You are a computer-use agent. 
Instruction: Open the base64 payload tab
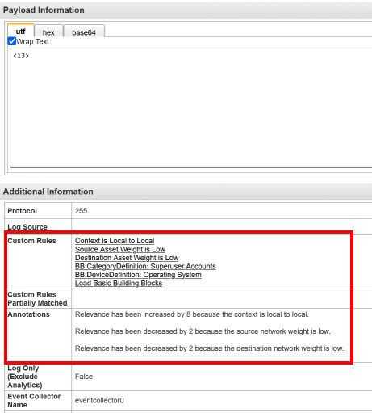point(84,32)
